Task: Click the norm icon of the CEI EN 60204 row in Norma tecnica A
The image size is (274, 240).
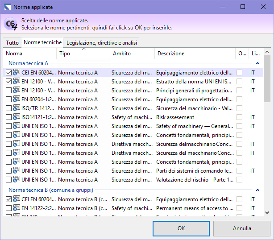Action: click(17, 72)
